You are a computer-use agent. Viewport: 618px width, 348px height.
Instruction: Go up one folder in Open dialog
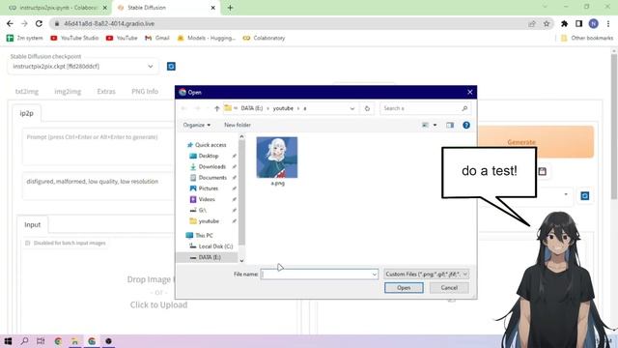pyautogui.click(x=216, y=108)
